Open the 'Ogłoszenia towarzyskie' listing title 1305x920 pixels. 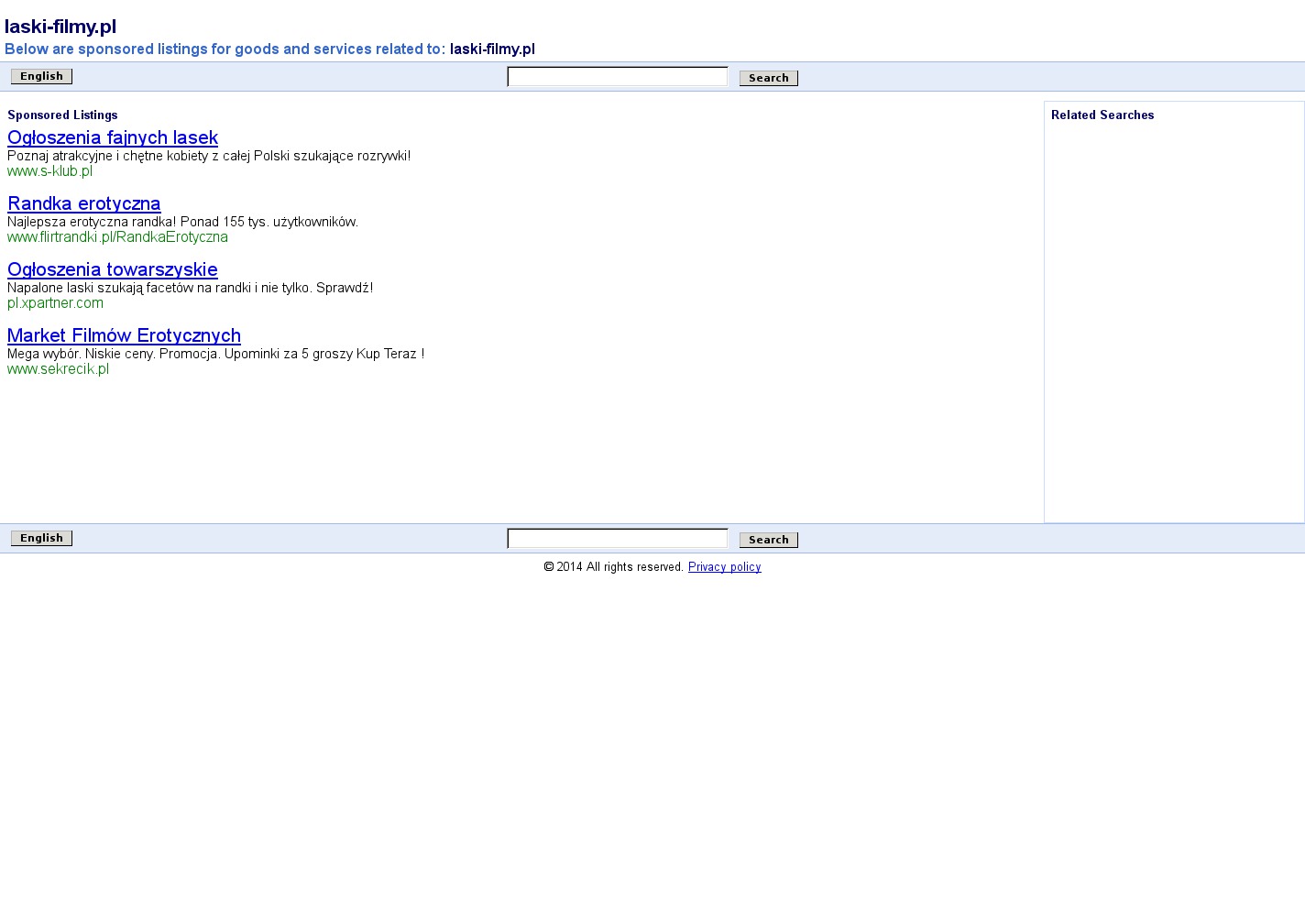[x=113, y=269]
